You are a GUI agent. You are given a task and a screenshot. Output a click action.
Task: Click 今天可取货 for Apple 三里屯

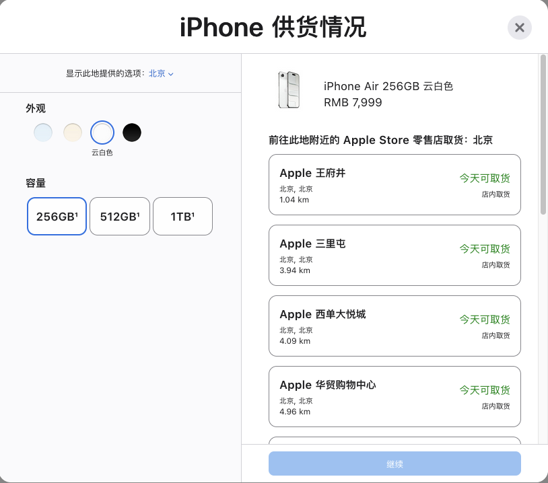(x=485, y=249)
